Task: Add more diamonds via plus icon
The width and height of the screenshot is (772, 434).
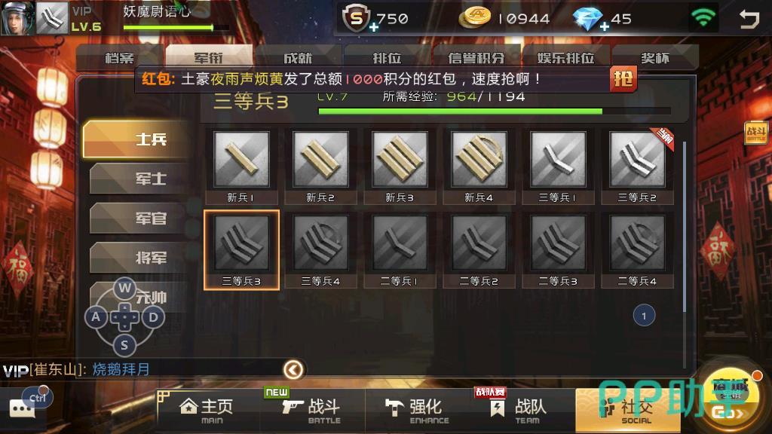Action: coord(604,26)
